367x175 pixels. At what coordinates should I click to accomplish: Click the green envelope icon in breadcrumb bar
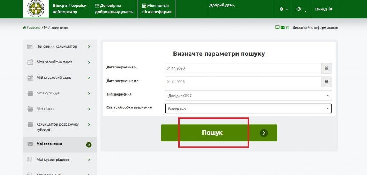282,28
